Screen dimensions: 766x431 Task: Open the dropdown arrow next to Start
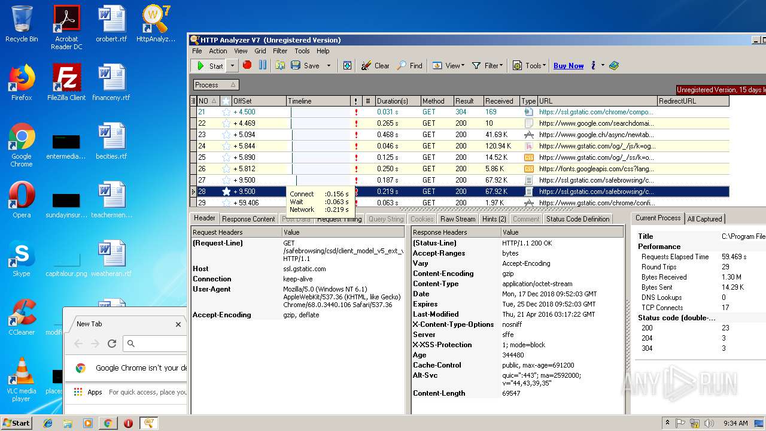232,66
